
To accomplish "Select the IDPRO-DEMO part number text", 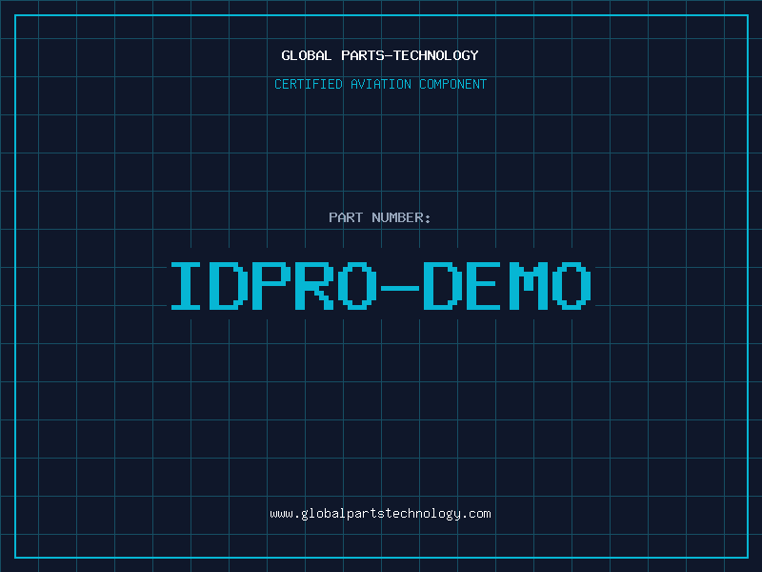I will (381, 285).
